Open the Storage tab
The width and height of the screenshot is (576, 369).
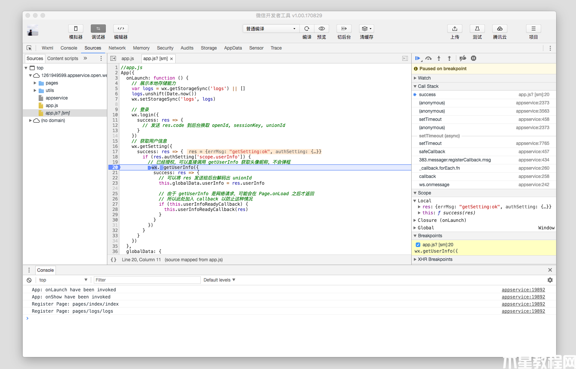(209, 48)
